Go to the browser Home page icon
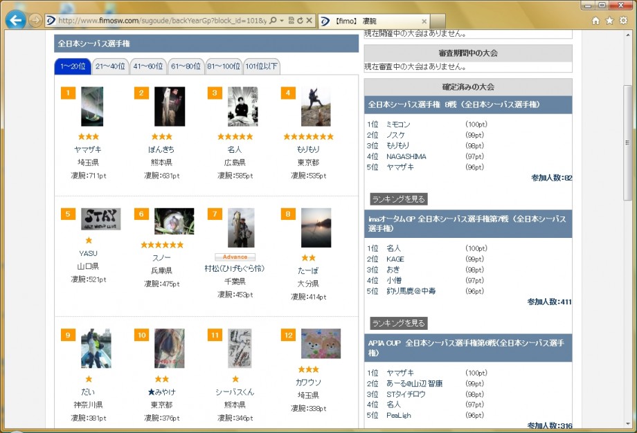The width and height of the screenshot is (637, 433). click(595, 21)
